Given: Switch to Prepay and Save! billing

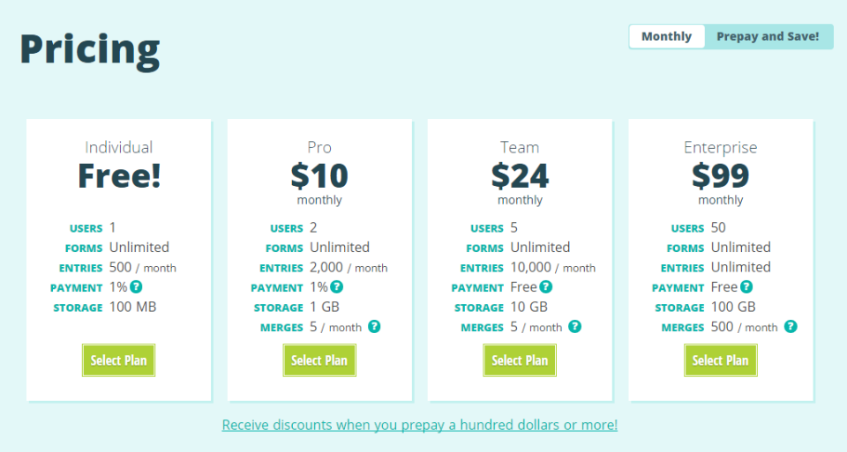Looking at the screenshot, I should pos(768,36).
